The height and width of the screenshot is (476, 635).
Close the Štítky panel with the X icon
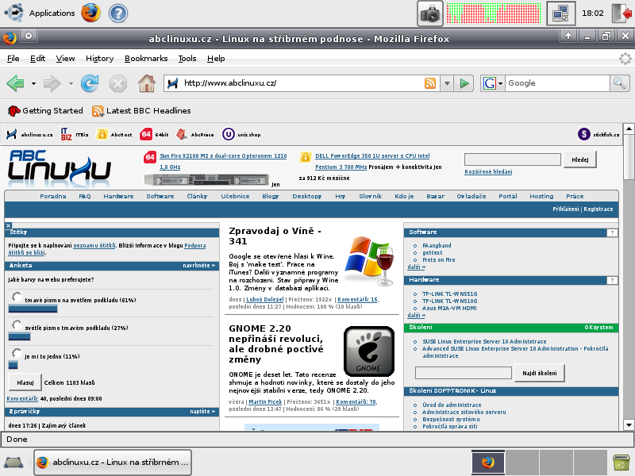click(8, 226)
